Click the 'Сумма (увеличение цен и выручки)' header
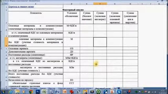The height and width of the screenshot is (94, 168). (130, 17)
